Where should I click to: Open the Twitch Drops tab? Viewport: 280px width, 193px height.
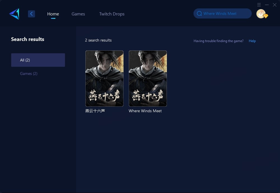coord(112,14)
